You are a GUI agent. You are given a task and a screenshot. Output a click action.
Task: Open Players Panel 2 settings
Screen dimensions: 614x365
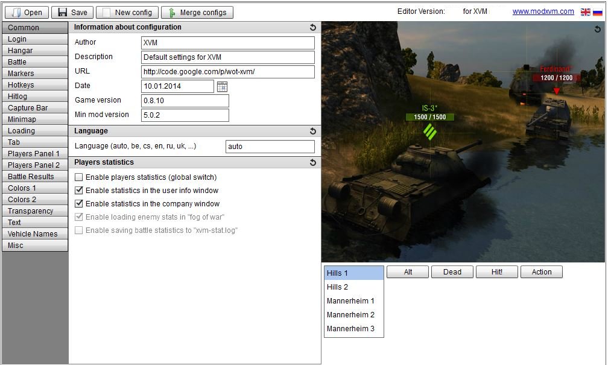[x=35, y=165]
